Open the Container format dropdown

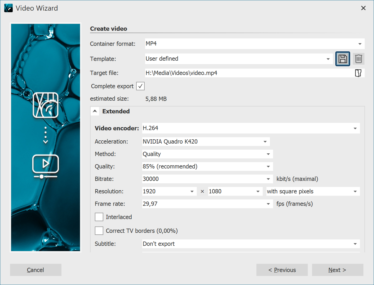[360, 44]
